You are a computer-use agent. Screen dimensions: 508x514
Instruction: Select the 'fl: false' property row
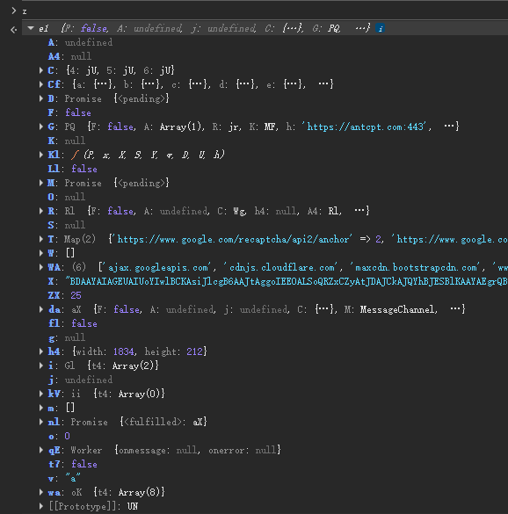73,324
